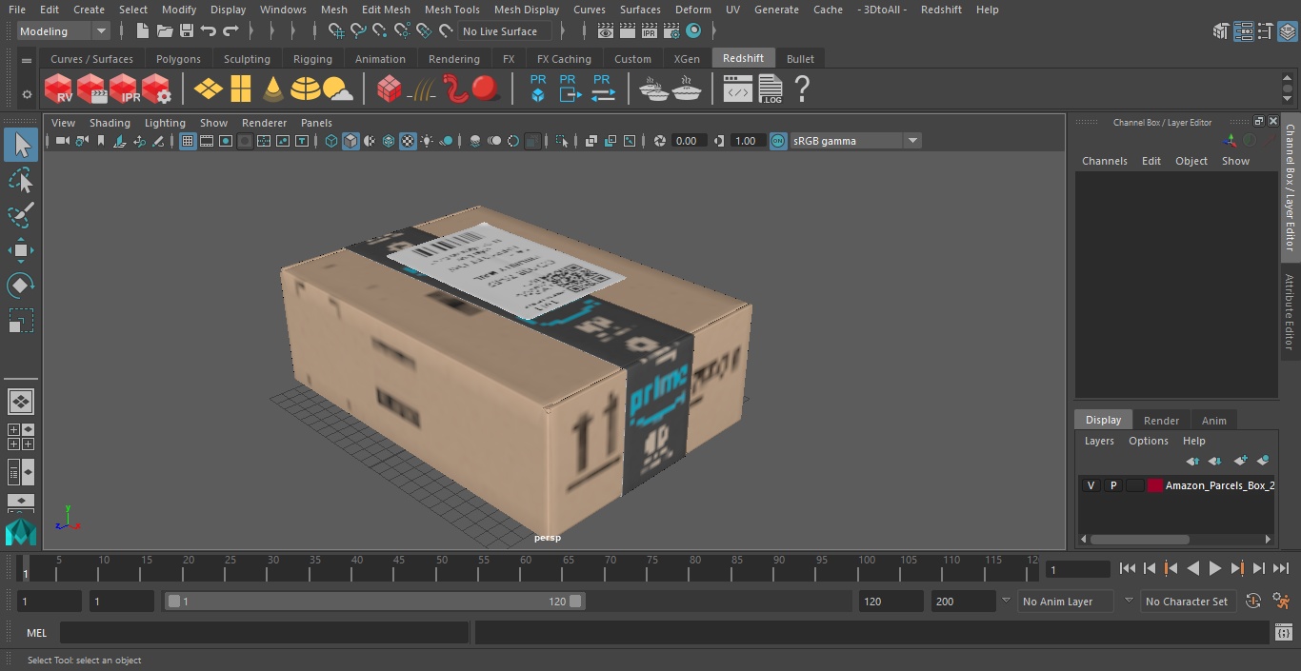Open the Render tab in Layer Editor
Image resolution: width=1301 pixels, height=671 pixels.
(x=1161, y=420)
